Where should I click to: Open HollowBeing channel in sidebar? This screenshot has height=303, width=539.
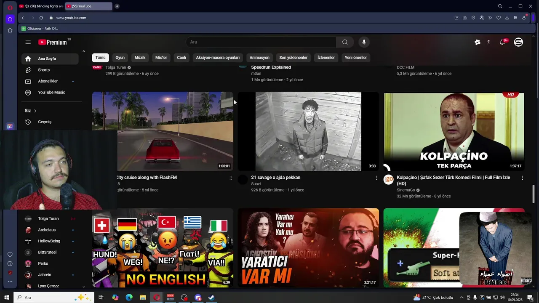[50, 241]
